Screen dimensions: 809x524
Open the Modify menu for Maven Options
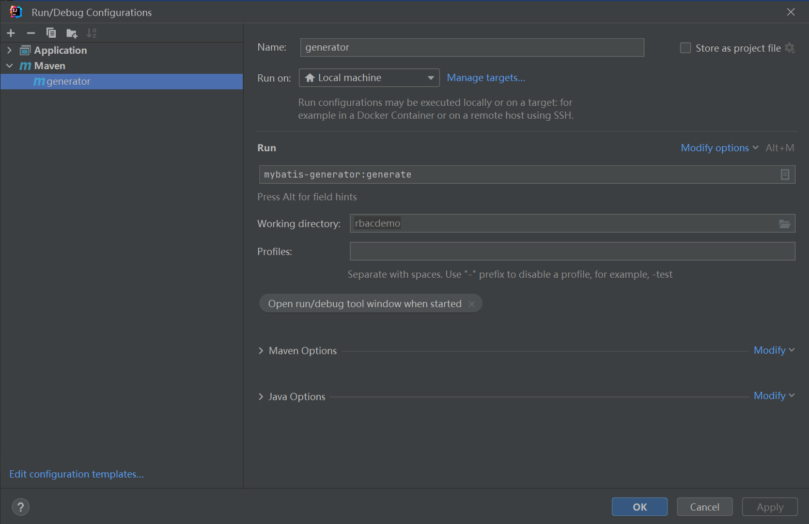(774, 350)
